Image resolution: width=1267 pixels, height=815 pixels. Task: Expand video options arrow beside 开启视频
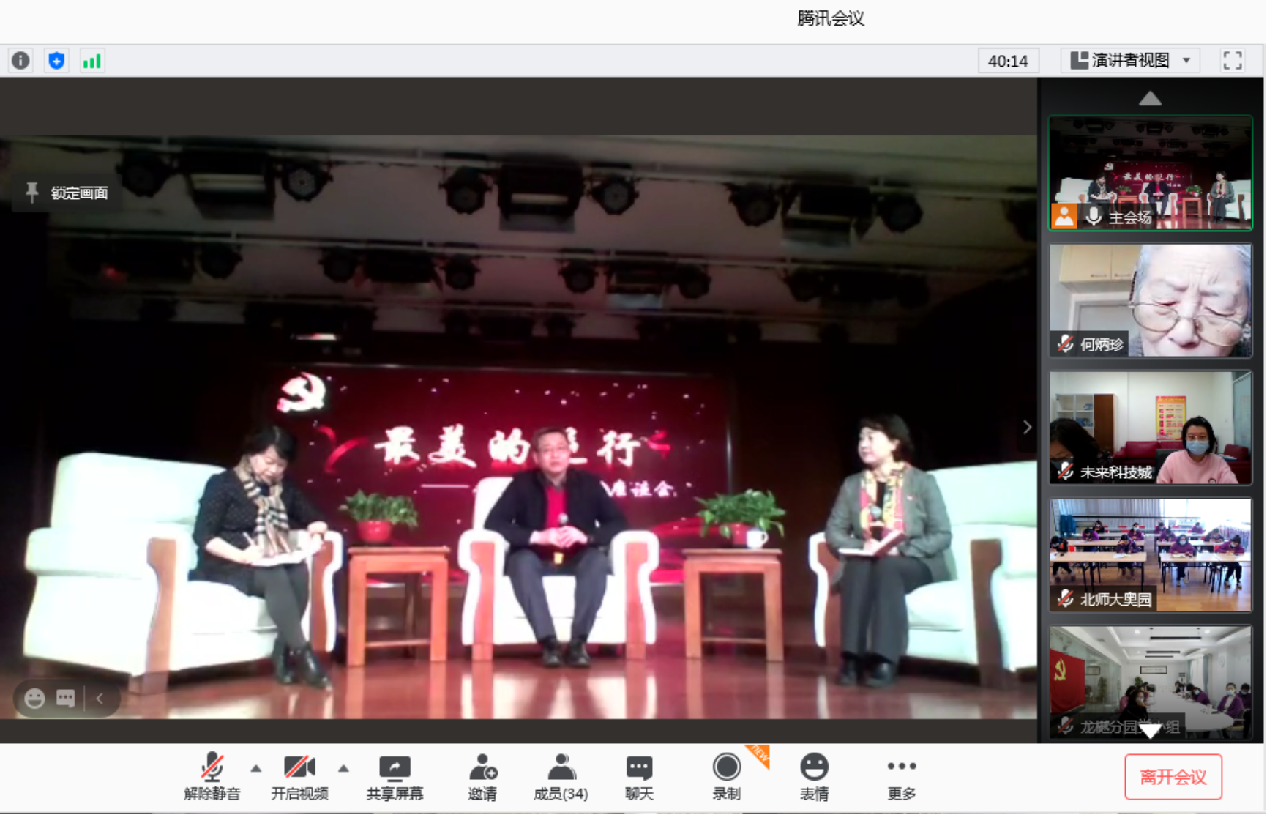click(x=343, y=768)
